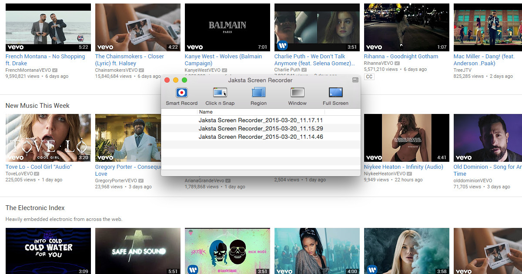
Task: Open the Mac Miller - Dang! title link
Action: click(484, 60)
